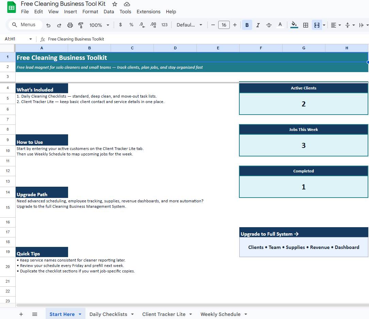
Task: Select the What's Included heading cell
Action: 42,88
